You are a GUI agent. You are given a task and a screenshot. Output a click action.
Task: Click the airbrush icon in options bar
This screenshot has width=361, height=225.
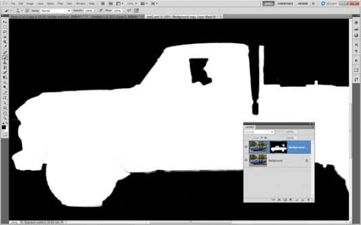[129, 11]
